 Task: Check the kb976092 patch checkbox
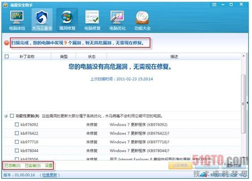17,125
